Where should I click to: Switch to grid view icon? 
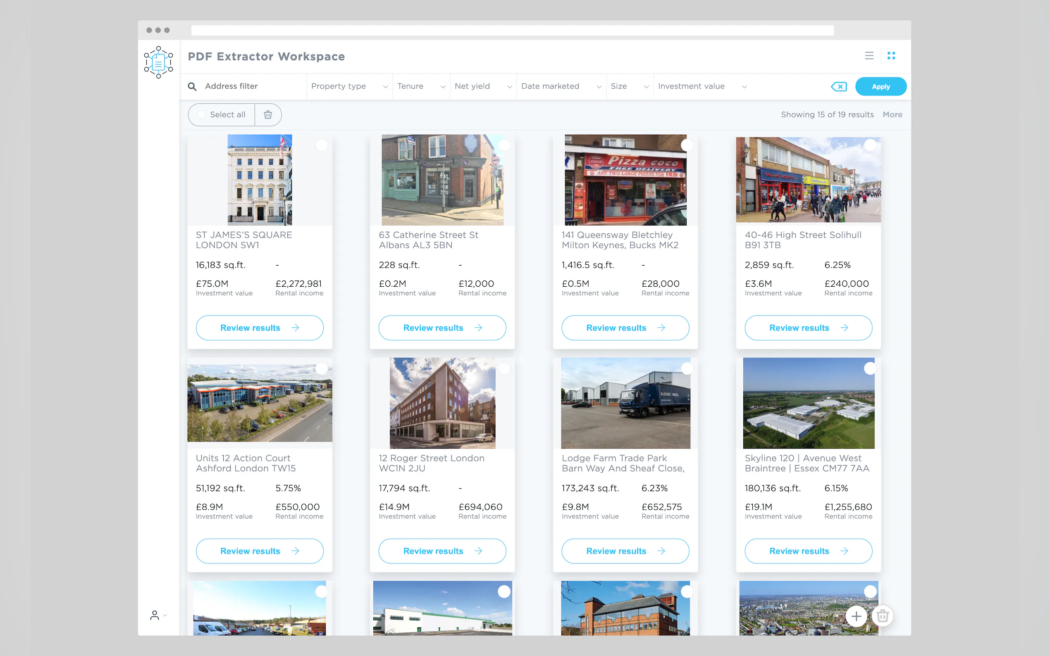pyautogui.click(x=891, y=55)
